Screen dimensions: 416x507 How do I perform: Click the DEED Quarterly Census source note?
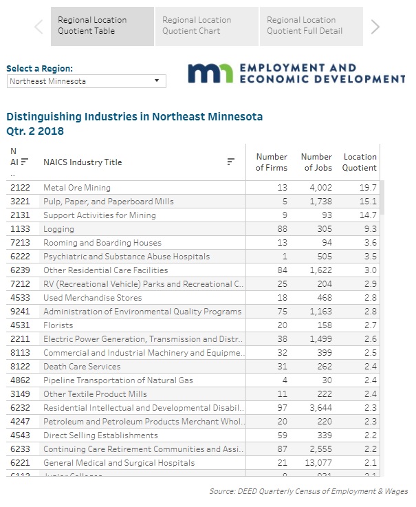pyautogui.click(x=309, y=491)
